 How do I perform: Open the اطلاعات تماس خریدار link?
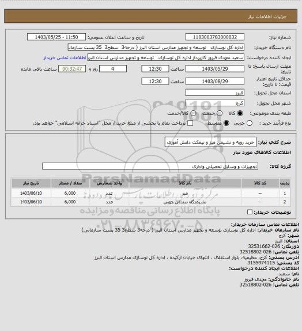tap(65, 58)
